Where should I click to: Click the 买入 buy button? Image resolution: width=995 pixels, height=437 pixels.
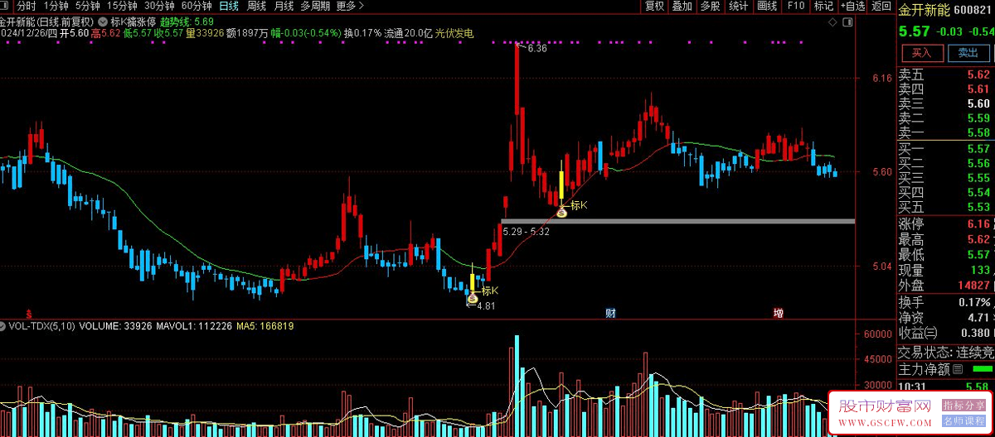tap(922, 53)
